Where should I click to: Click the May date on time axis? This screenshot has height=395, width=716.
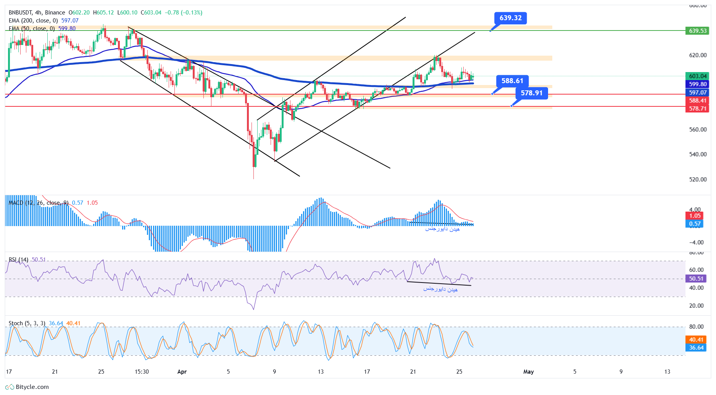pyautogui.click(x=529, y=372)
